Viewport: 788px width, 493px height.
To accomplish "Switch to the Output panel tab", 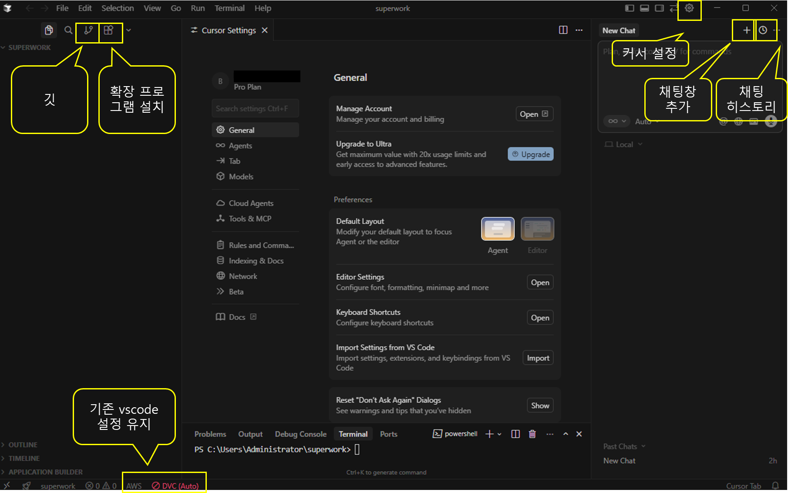I will (250, 434).
